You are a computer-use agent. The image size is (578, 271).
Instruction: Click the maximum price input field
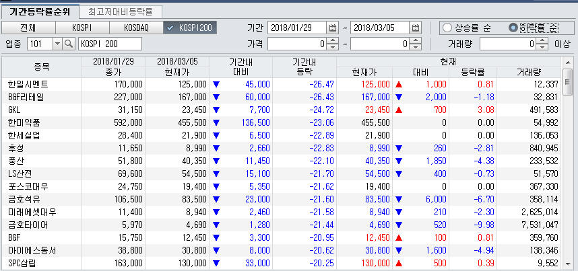380,44
